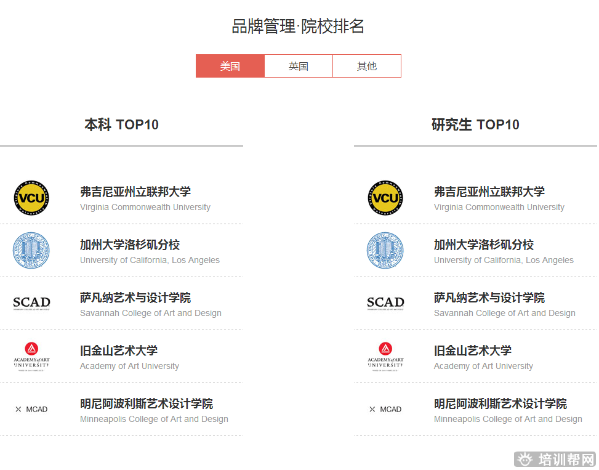This screenshot has width=599, height=470.
Task: Click Virginia Commonwealth University text in 本科 list
Action: [145, 207]
